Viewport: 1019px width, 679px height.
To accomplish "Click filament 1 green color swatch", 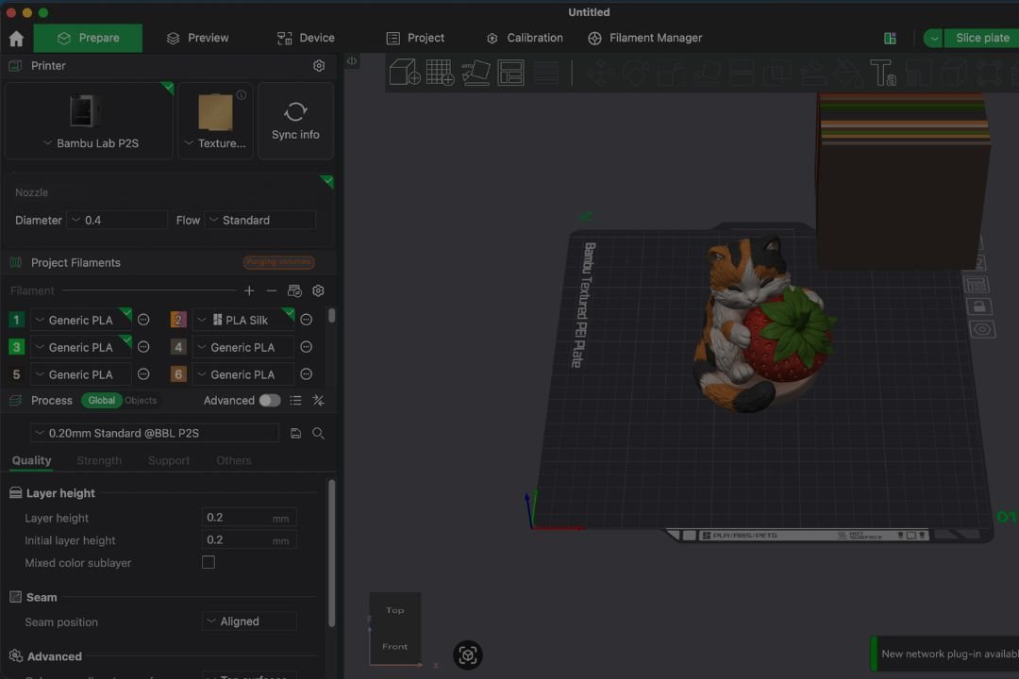I will tap(16, 320).
